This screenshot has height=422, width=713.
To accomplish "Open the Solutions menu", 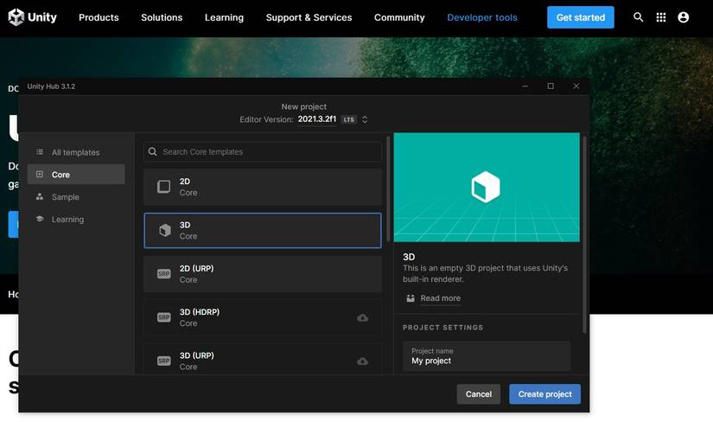I will pos(162,17).
